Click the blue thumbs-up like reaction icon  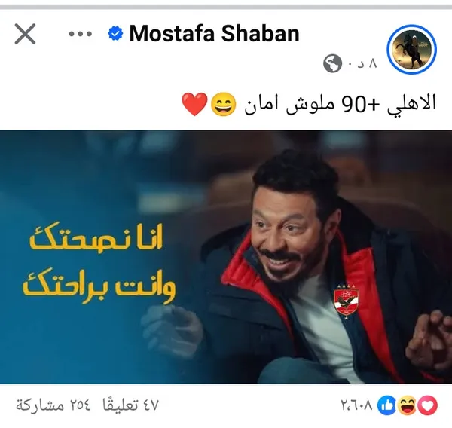click(387, 405)
